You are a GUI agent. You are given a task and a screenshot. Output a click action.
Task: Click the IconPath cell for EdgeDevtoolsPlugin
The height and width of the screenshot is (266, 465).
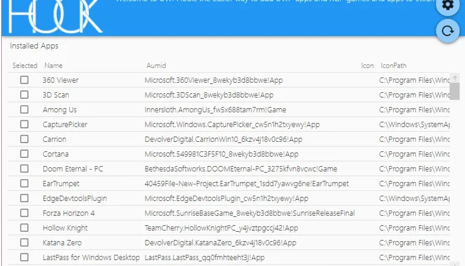[x=414, y=199]
